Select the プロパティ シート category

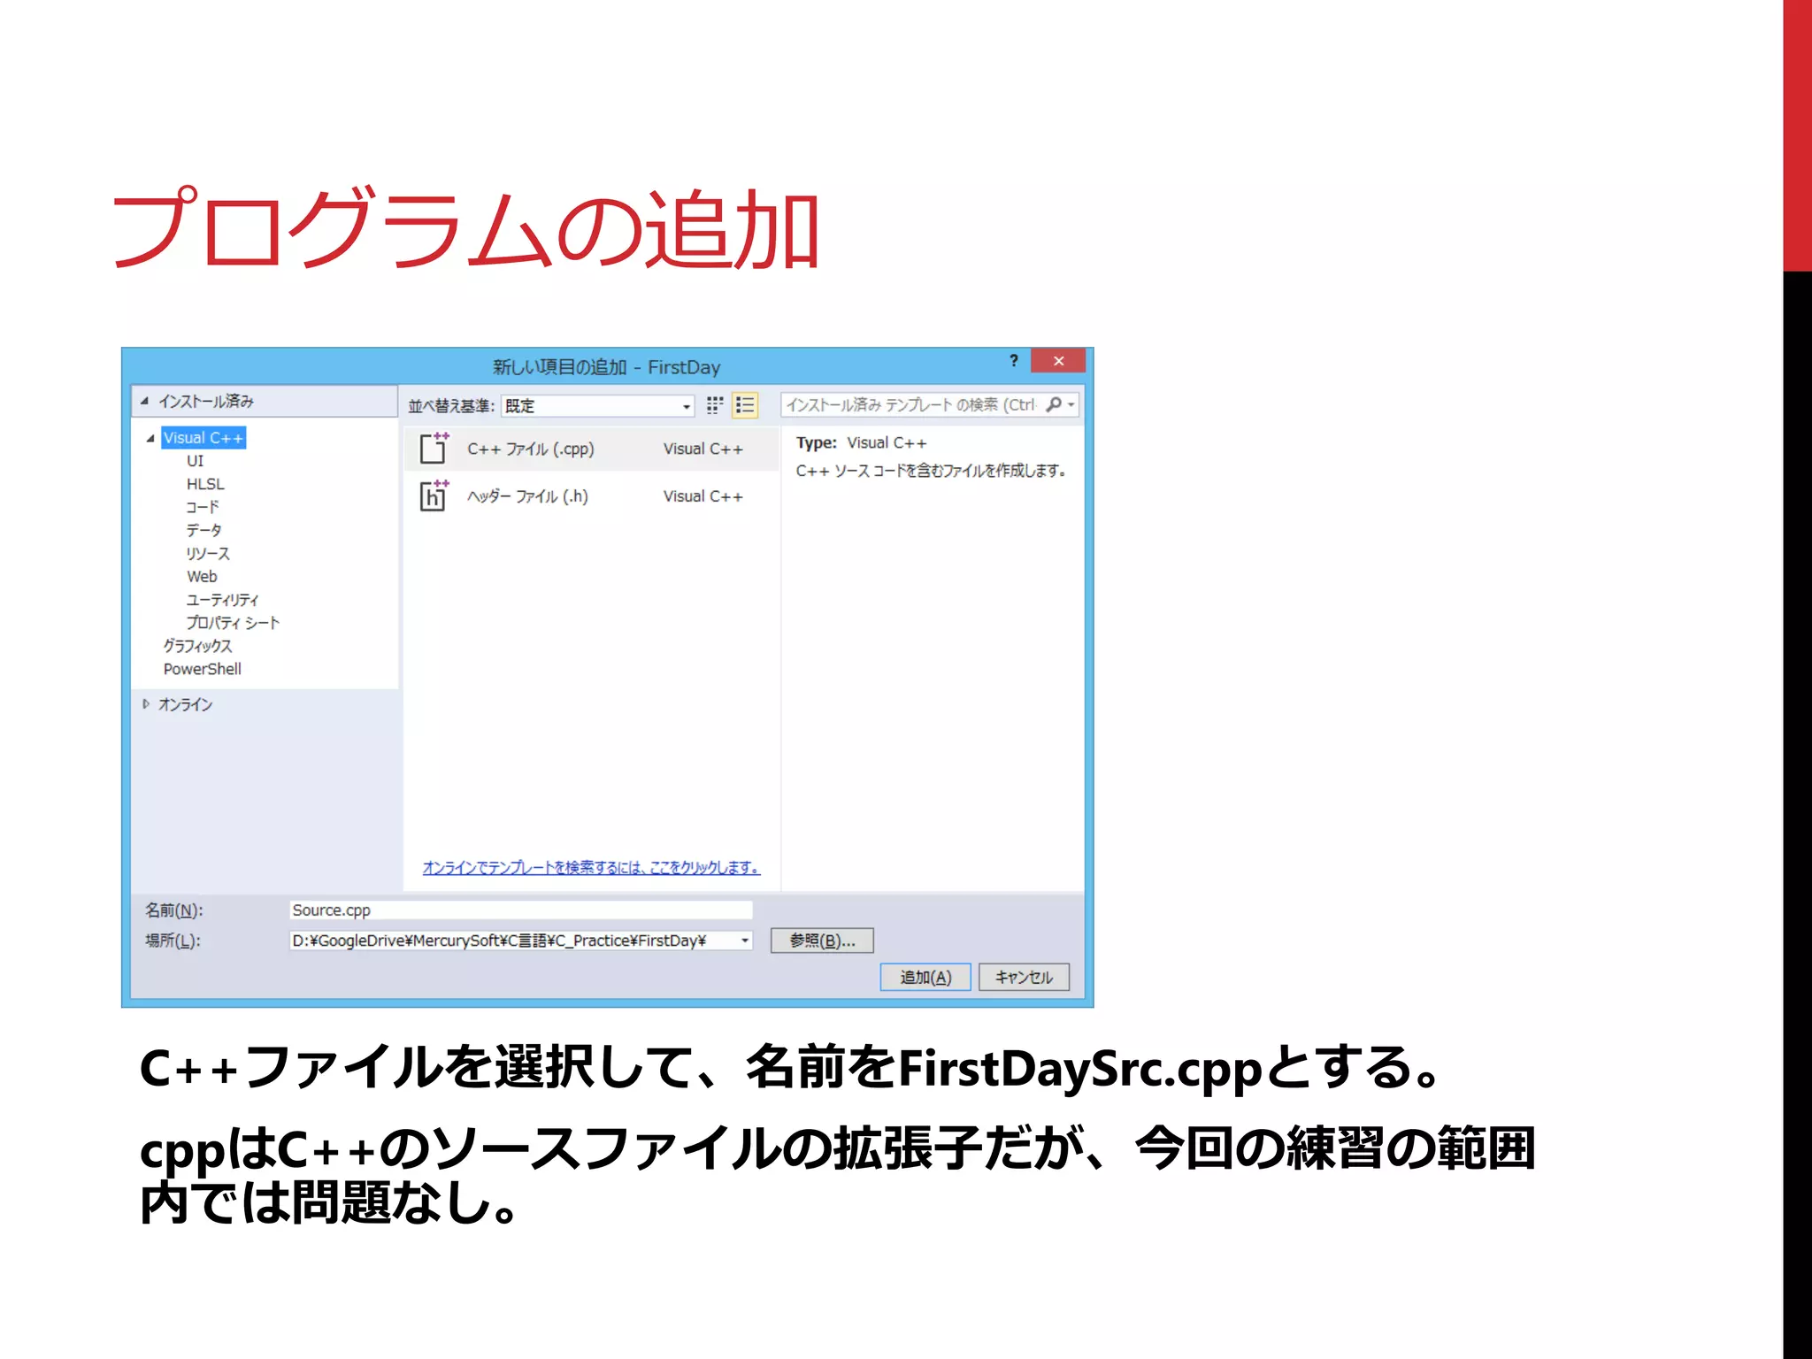[x=233, y=622]
